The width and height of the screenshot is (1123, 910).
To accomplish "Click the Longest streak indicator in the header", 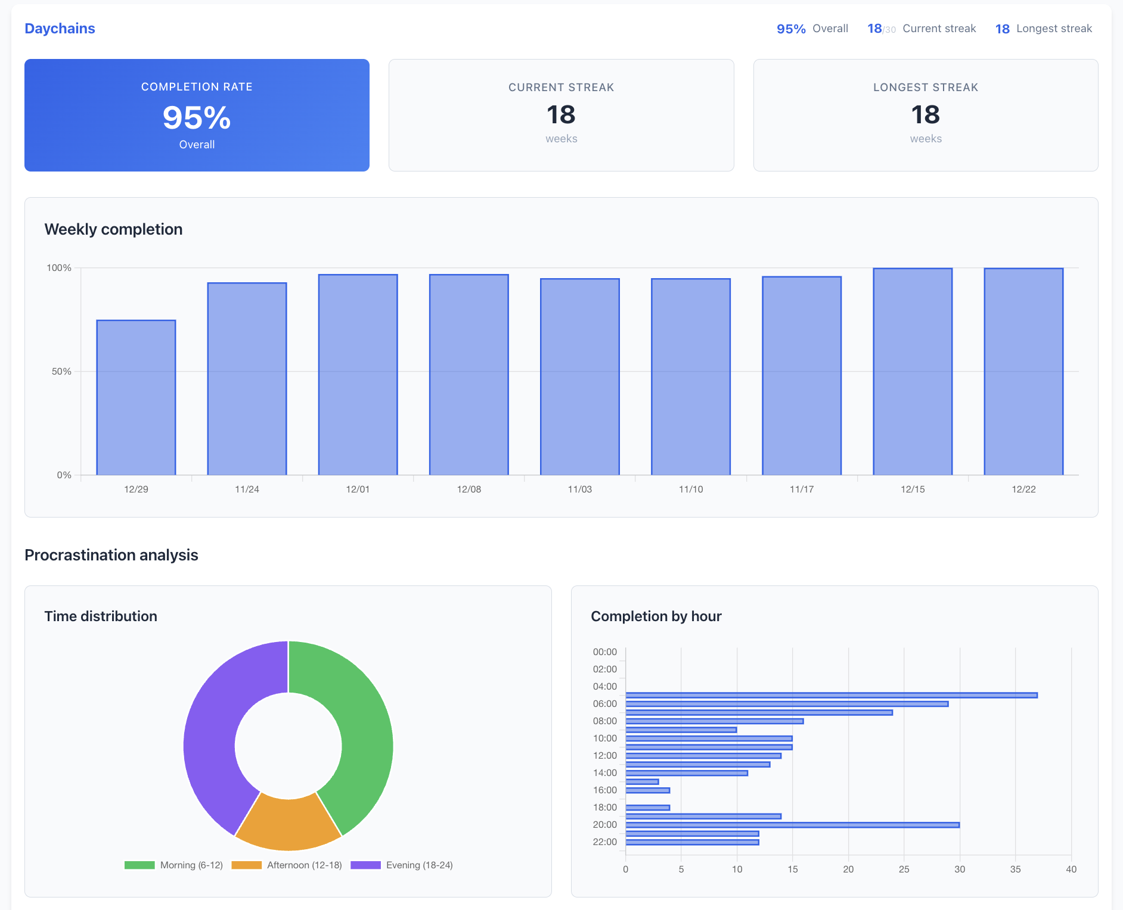I will 1043,28.
